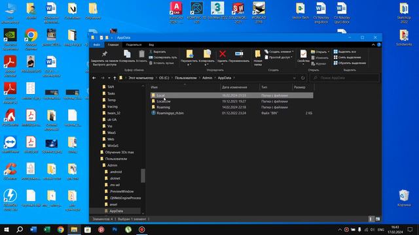The image size is (419, 235).
Task: Open the Файл (File) ribbon tab
Action: (97, 45)
